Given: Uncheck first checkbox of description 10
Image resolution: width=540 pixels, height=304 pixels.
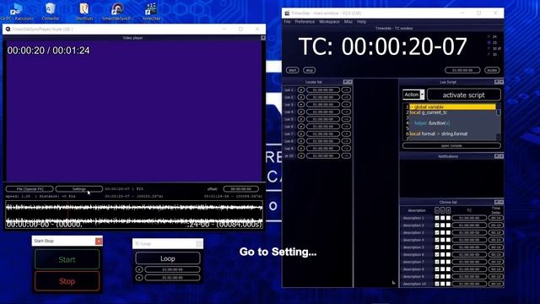Looking at the screenshot, I should tap(437, 284).
